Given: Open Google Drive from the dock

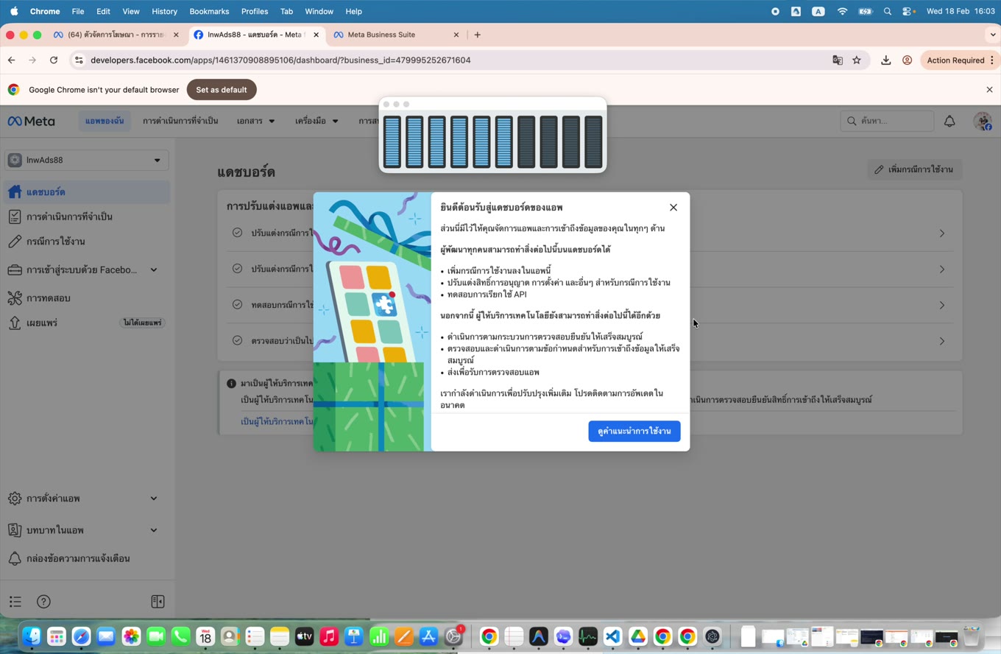Looking at the screenshot, I should click(x=638, y=636).
